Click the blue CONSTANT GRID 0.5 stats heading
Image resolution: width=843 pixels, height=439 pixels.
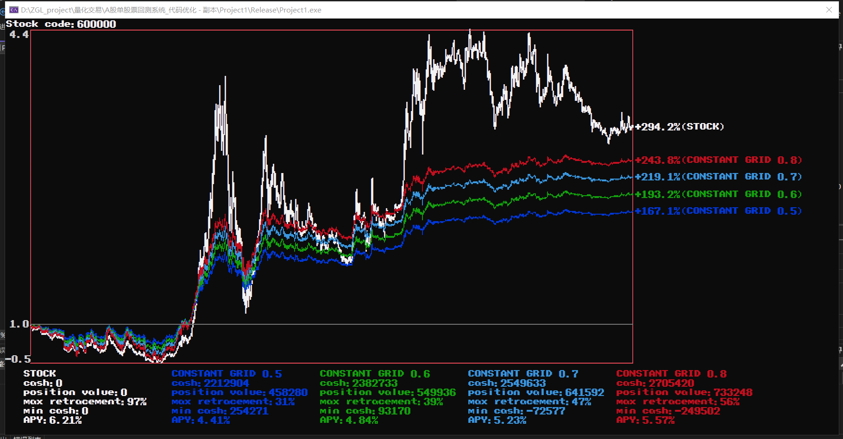226,373
